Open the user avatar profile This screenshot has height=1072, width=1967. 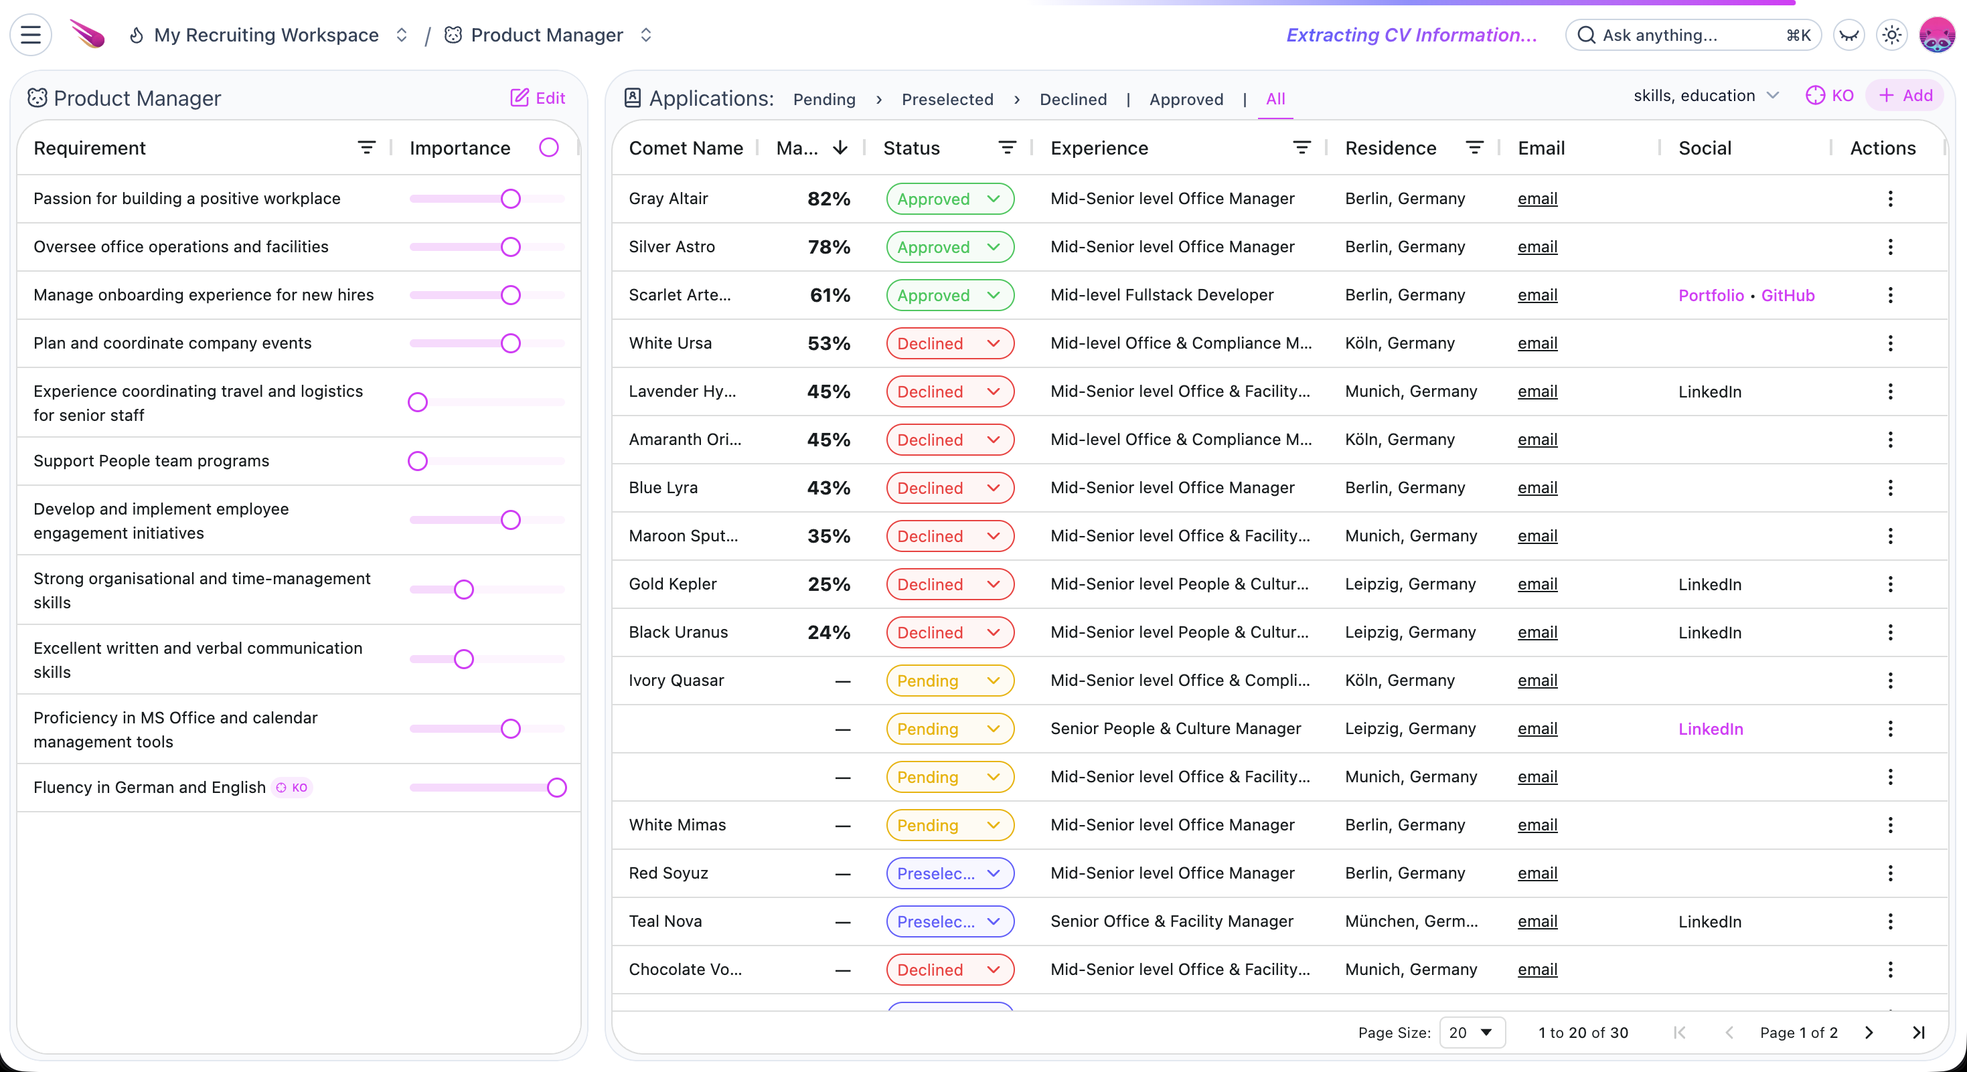click(x=1936, y=35)
